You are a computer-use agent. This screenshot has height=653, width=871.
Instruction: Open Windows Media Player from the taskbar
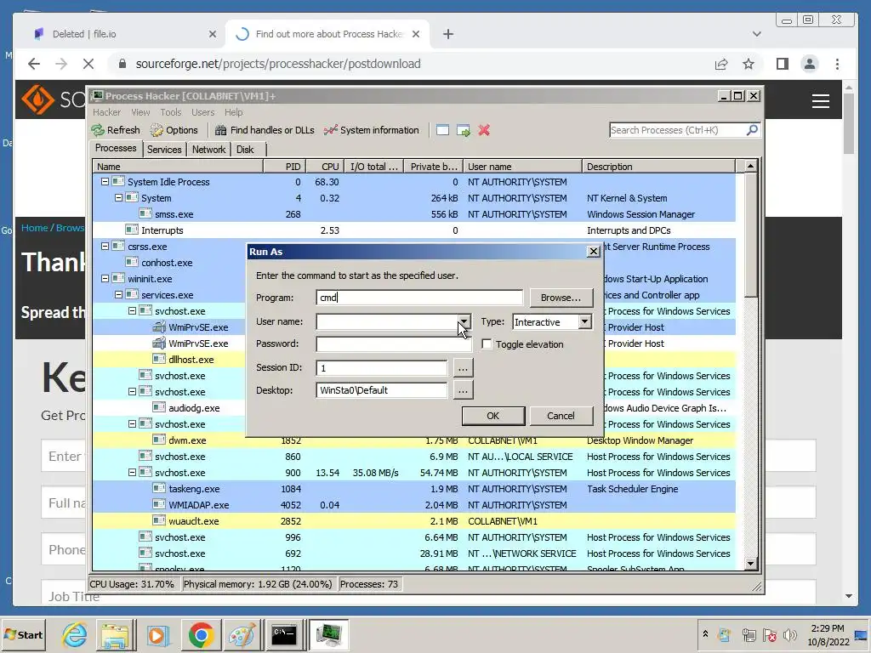(x=157, y=634)
